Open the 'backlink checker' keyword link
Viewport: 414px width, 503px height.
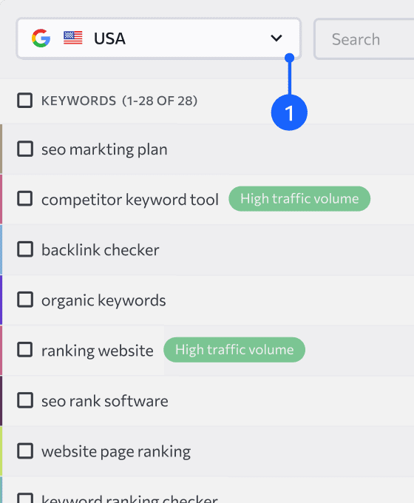101,250
